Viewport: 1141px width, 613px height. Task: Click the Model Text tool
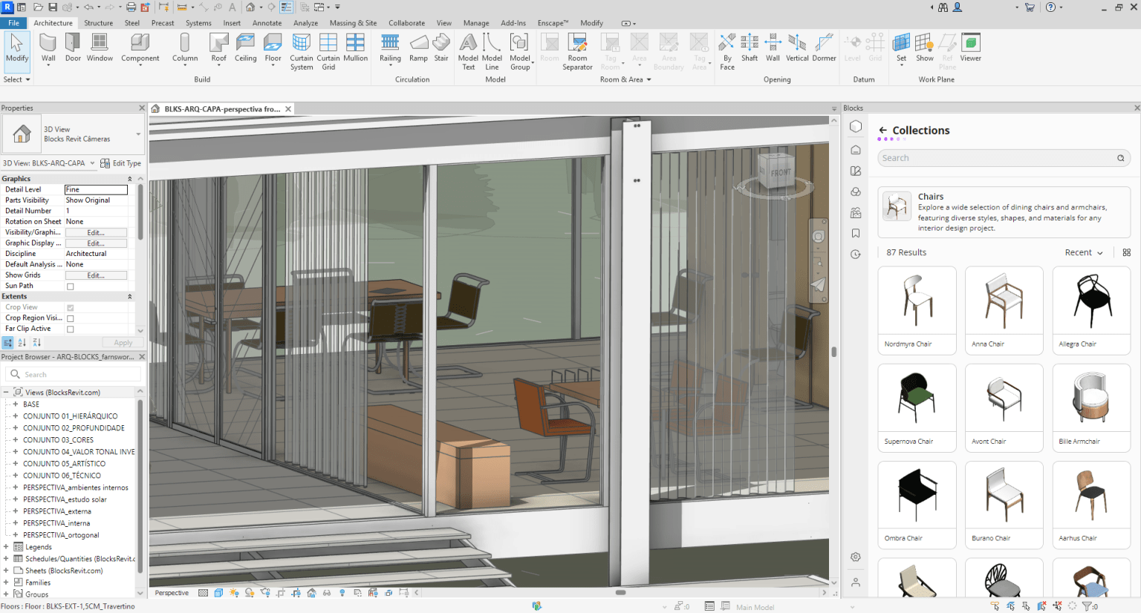pyautogui.click(x=468, y=50)
